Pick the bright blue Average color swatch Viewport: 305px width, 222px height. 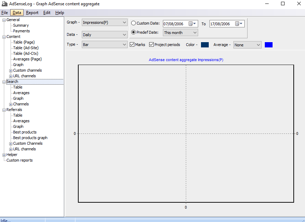pyautogui.click(x=268, y=45)
